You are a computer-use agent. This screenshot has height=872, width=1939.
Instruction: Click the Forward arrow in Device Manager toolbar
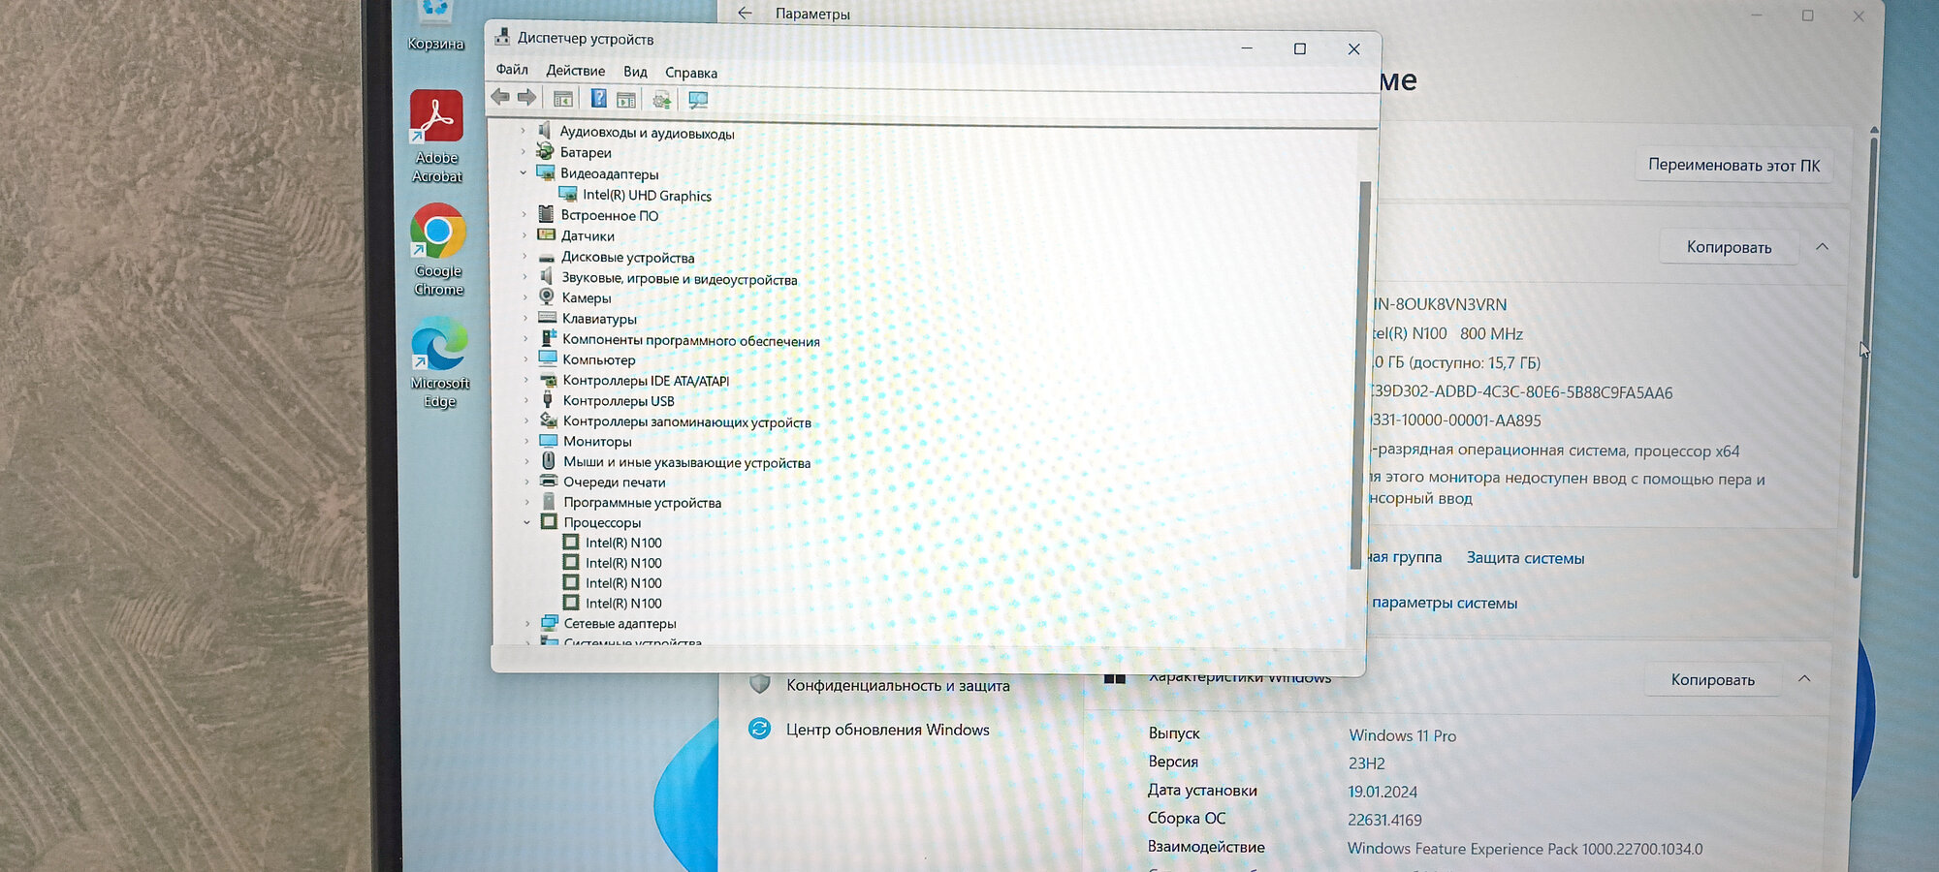coord(526,97)
